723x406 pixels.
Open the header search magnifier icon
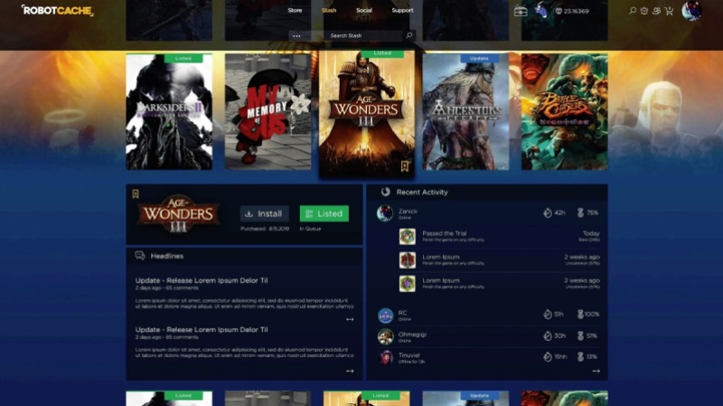633,11
